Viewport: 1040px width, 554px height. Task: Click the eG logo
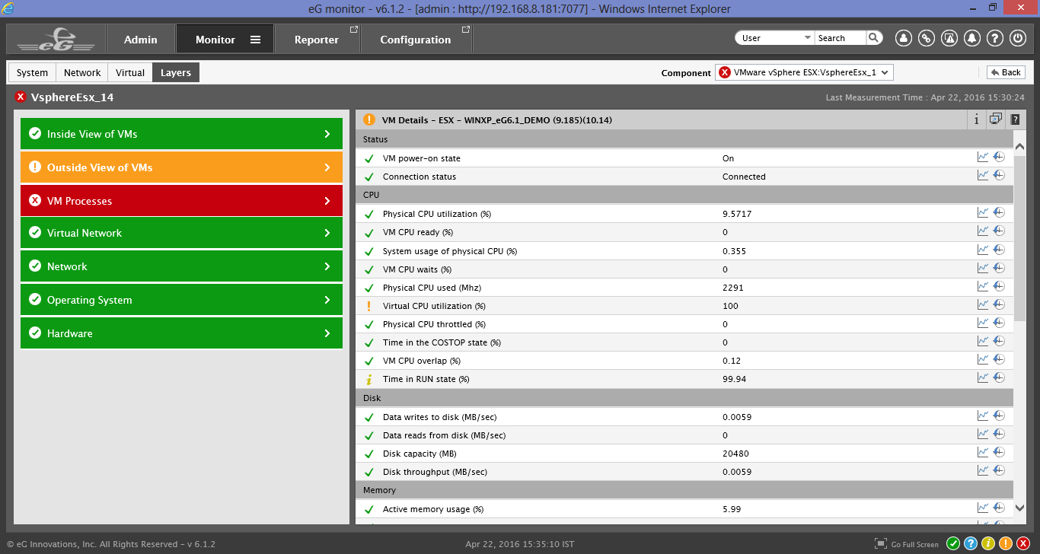tap(56, 38)
